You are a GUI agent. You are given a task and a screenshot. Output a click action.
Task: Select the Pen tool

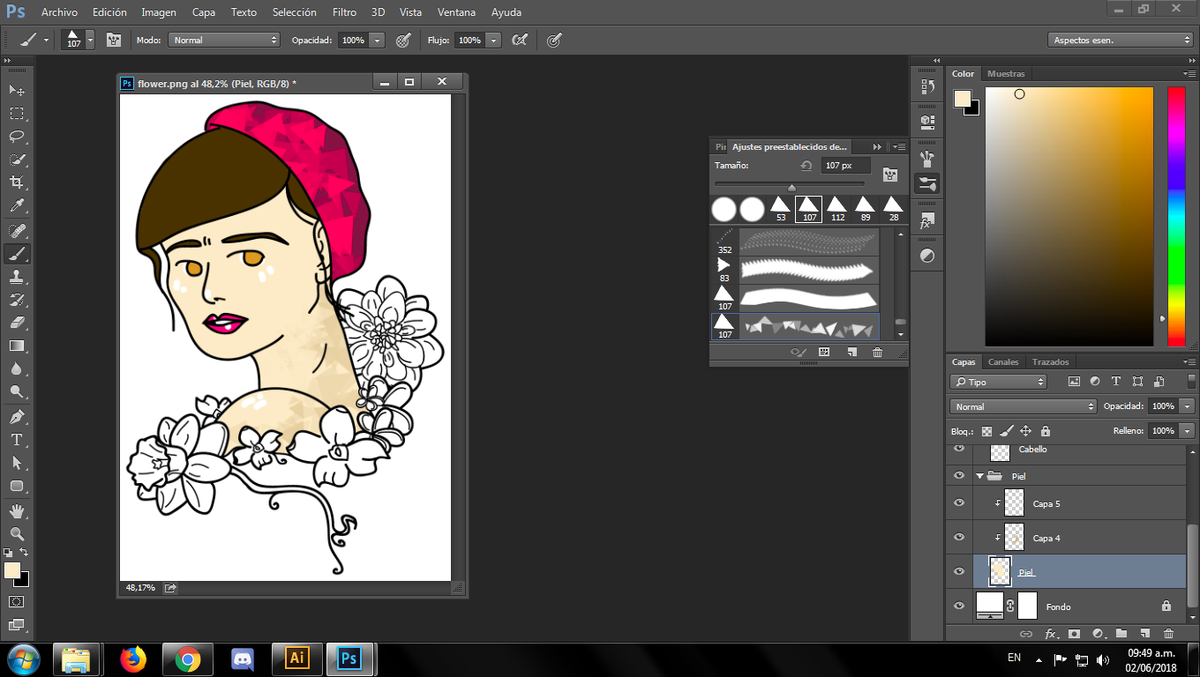pyautogui.click(x=16, y=416)
